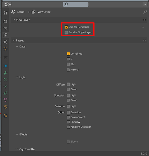149x156 pixels.
Task: Enable Render Single Layer checkbox
Action: (x=66, y=32)
